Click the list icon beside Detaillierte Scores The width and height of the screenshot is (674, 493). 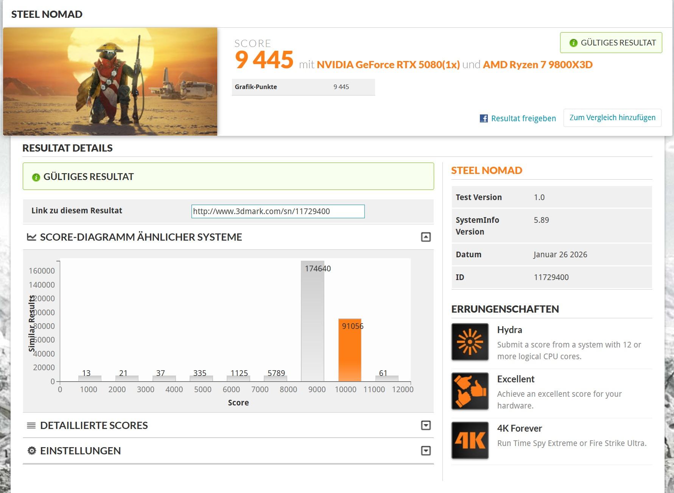[x=31, y=426]
